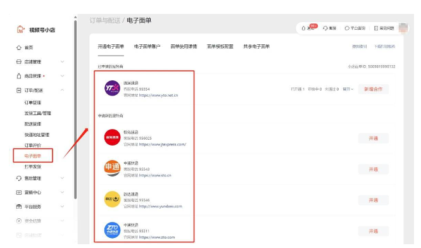421x248 pixels.
Task: Switch to 开通电子面单 tab
Action: 111,47
